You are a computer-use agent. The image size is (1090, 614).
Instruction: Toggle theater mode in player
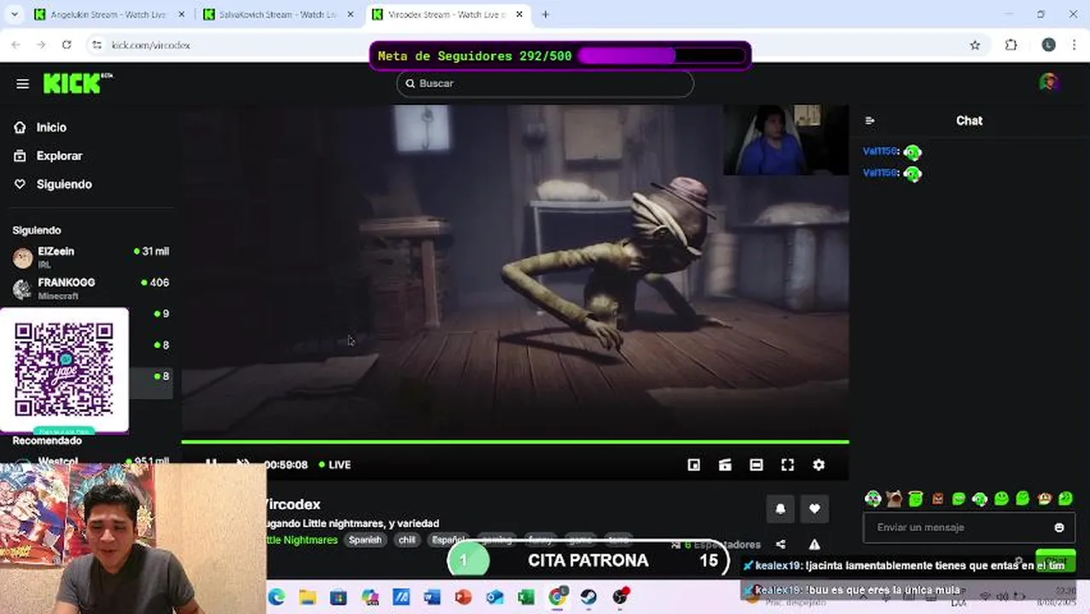[x=756, y=465]
